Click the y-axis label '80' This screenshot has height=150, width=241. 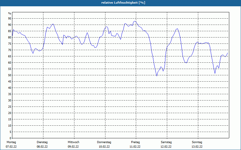(10, 37)
